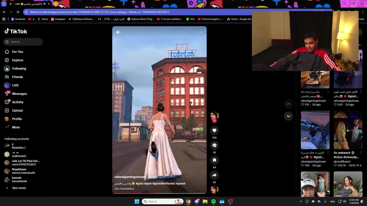The height and width of the screenshot is (206, 367).
Task: Open Facebook bookmark
Action: tap(18, 19)
